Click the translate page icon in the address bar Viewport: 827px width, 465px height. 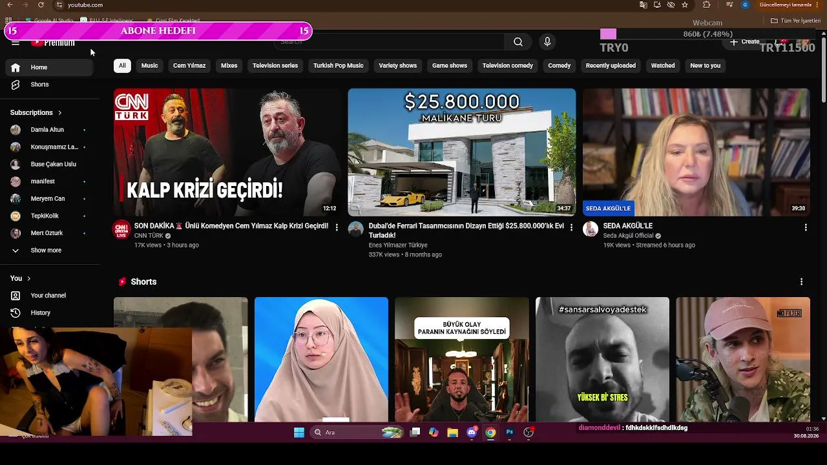click(644, 5)
